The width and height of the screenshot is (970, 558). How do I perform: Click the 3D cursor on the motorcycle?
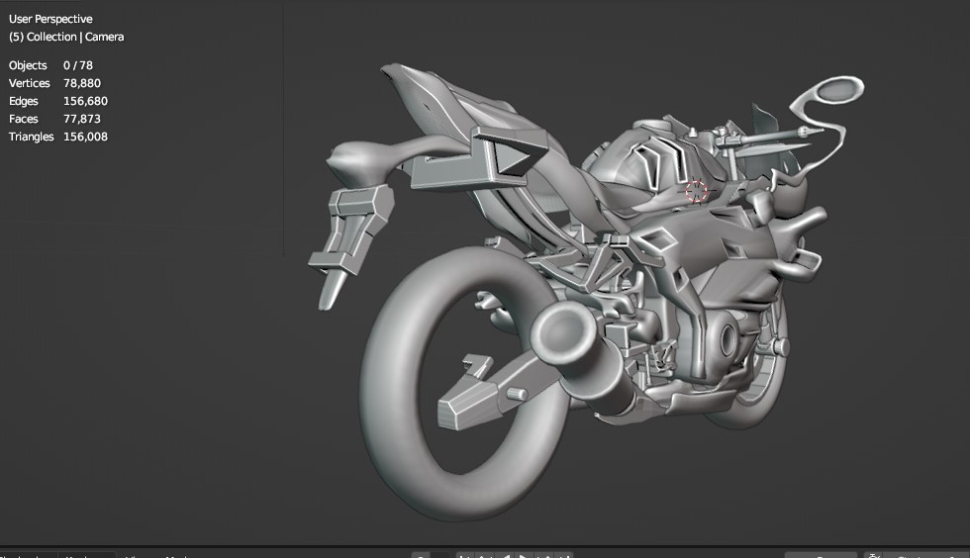click(697, 190)
